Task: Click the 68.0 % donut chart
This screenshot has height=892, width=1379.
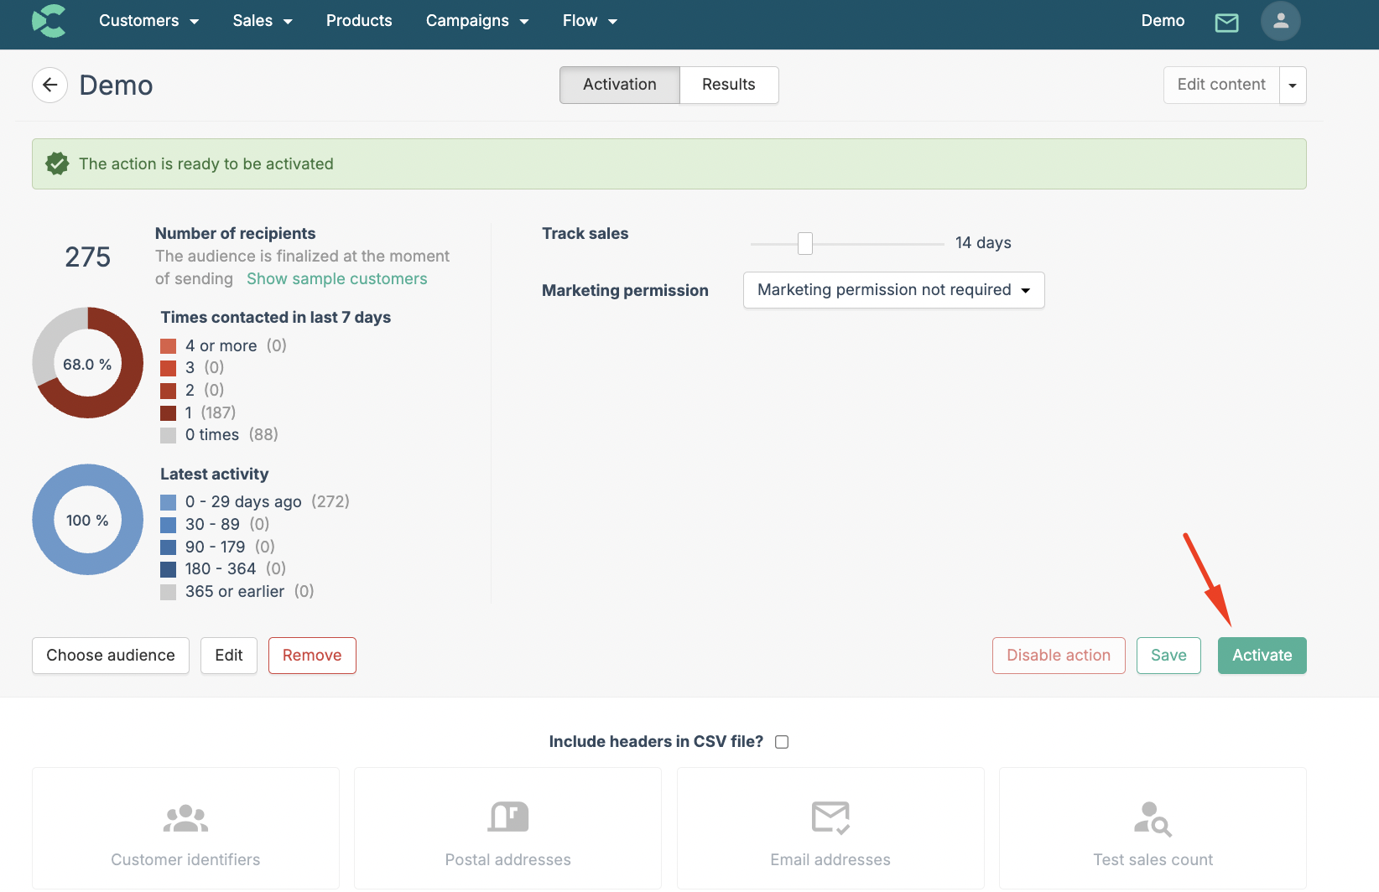Action: point(88,363)
